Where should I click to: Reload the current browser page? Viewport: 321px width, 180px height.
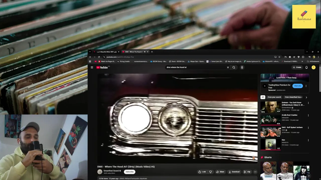(99, 57)
